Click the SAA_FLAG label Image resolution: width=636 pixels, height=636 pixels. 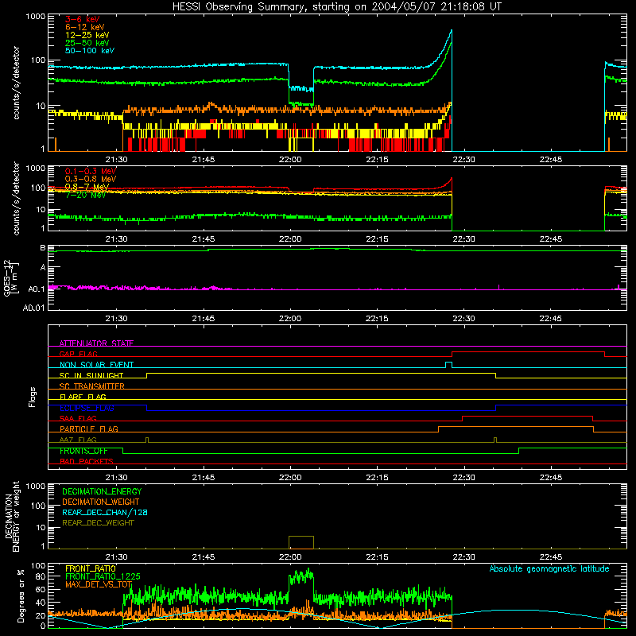78,418
